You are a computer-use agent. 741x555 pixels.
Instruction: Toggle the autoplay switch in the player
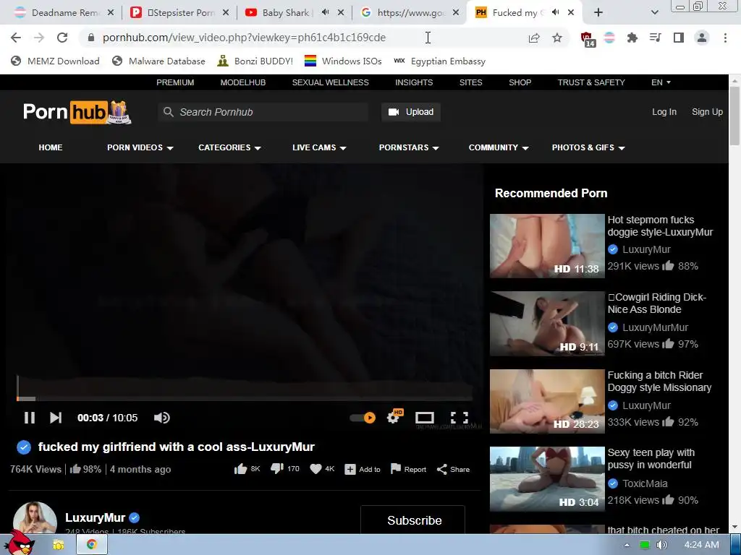pos(363,418)
